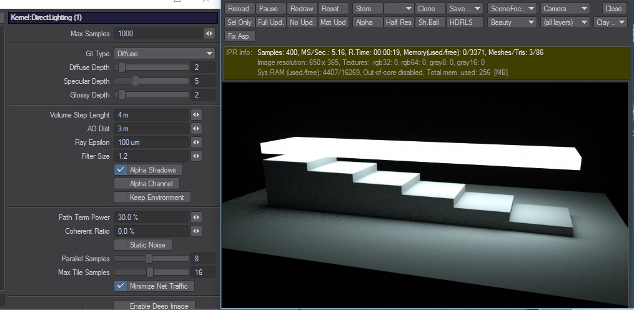Click the Volume Step Lenght arrow stepper
Screen dimensions: 634x310
196,115
